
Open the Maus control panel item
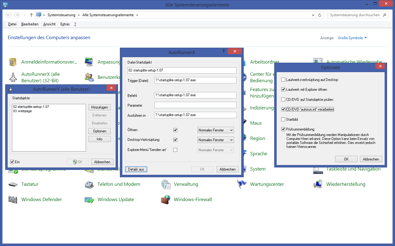[x=256, y=123]
